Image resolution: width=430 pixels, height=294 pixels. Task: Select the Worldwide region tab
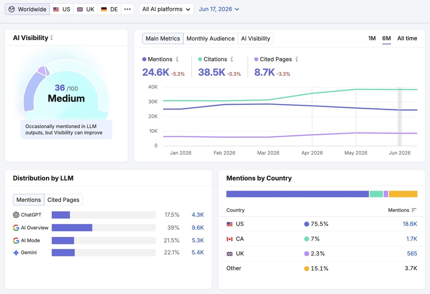click(x=27, y=9)
